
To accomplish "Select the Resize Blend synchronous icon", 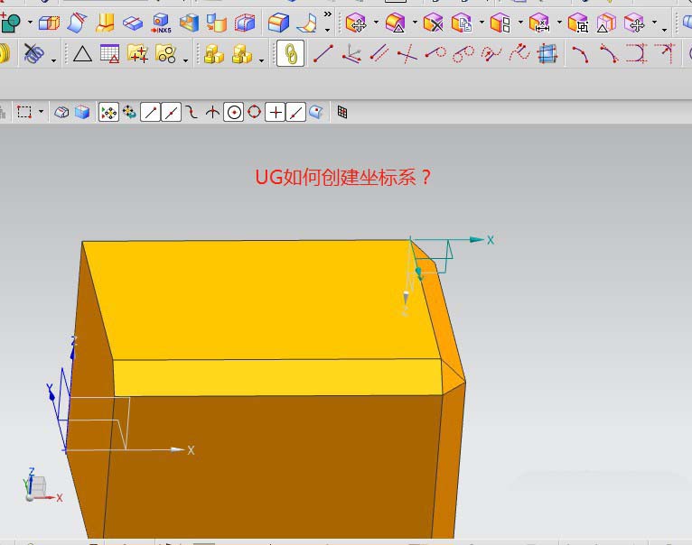I will pyautogui.click(x=395, y=23).
